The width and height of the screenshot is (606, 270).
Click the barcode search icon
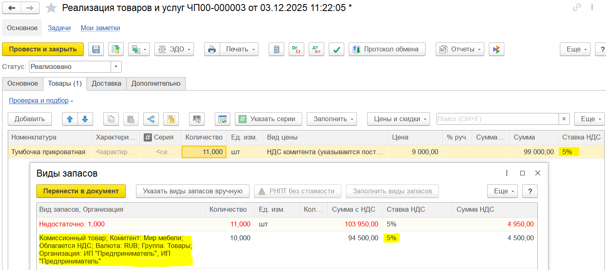(x=197, y=119)
